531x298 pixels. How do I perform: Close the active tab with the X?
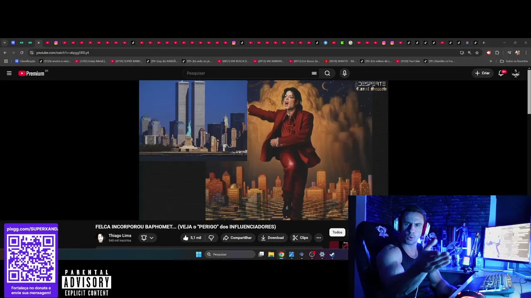39,43
